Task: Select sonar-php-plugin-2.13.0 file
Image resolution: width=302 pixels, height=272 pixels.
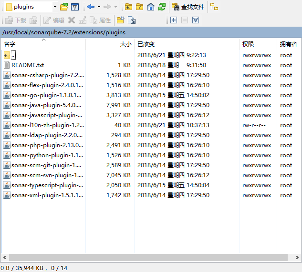Action: pyautogui.click(x=47, y=145)
